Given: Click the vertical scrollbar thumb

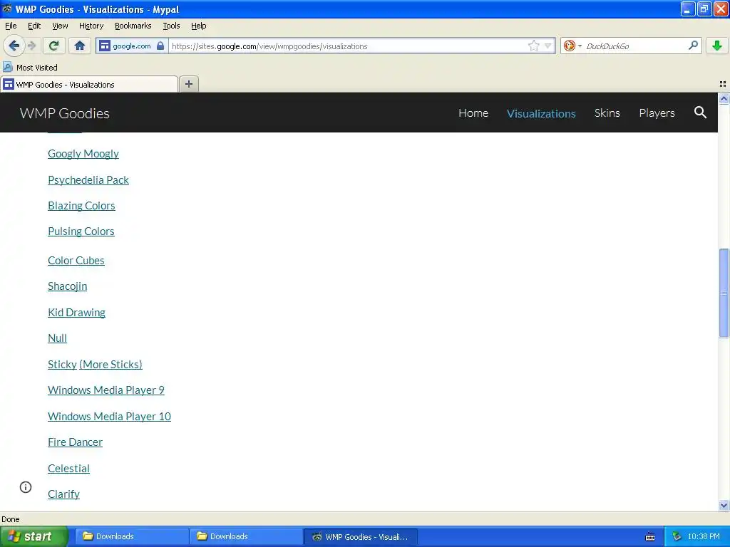Looking at the screenshot, I should click(x=724, y=293).
